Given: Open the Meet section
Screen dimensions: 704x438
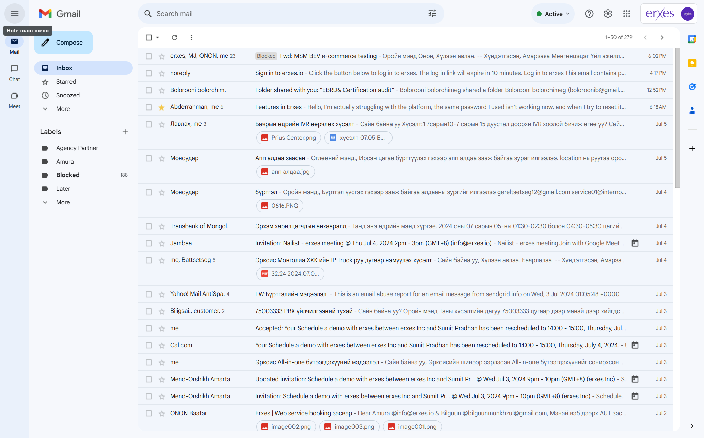Looking at the screenshot, I should pos(14,100).
